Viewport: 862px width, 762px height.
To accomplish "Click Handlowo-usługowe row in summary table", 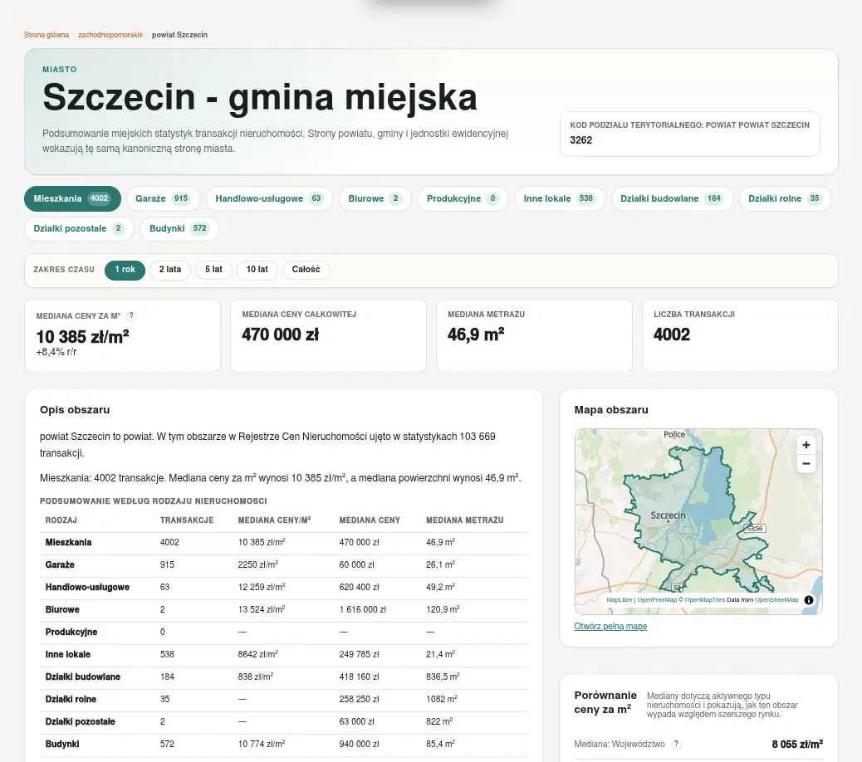I will [284, 588].
